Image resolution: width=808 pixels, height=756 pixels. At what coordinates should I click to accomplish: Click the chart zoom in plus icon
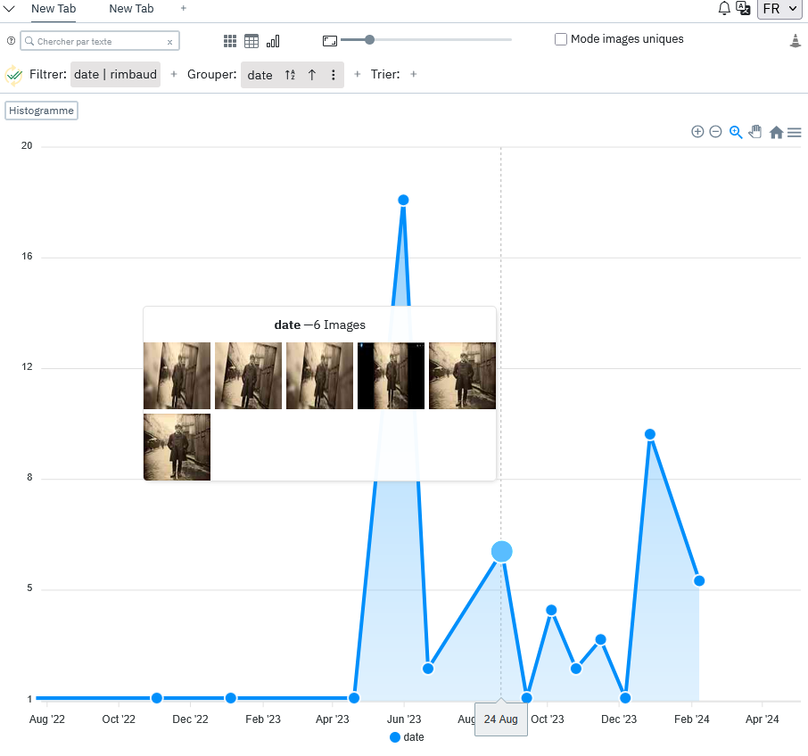697,132
